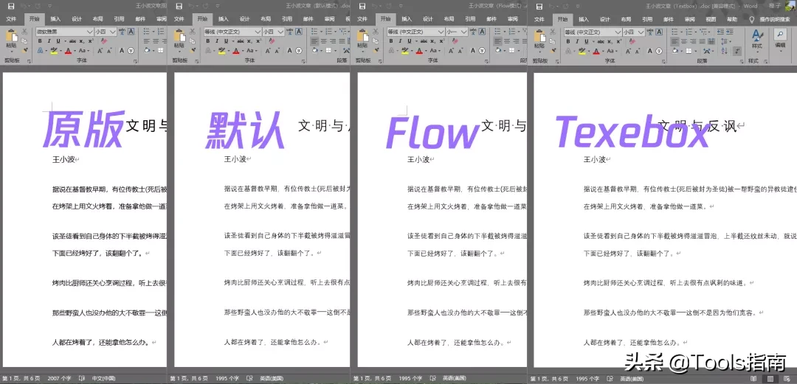
Task: Click Bold in the Flow window ribbon
Action: coord(391,41)
